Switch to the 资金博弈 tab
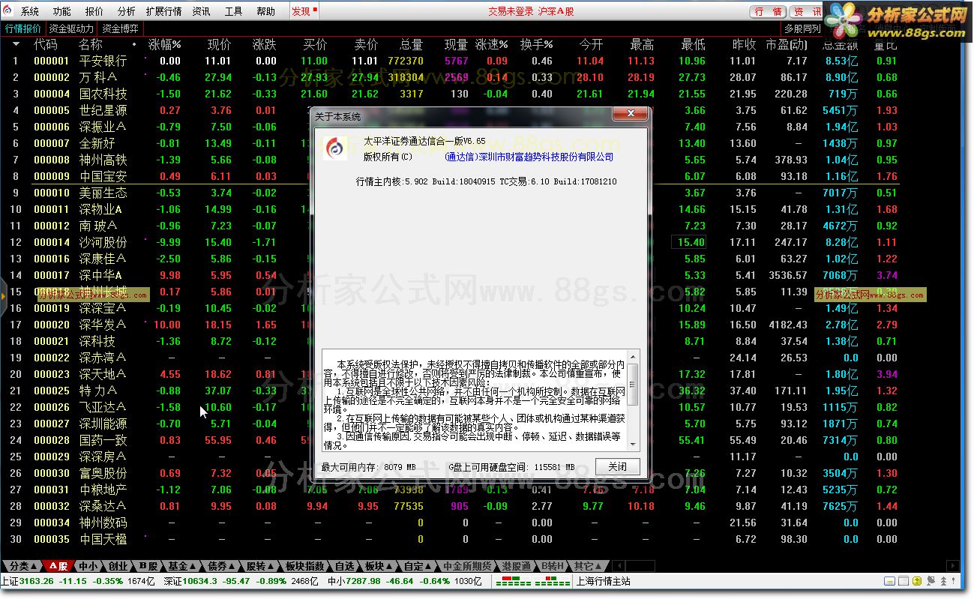The width and height of the screenshot is (974, 599). click(x=121, y=28)
